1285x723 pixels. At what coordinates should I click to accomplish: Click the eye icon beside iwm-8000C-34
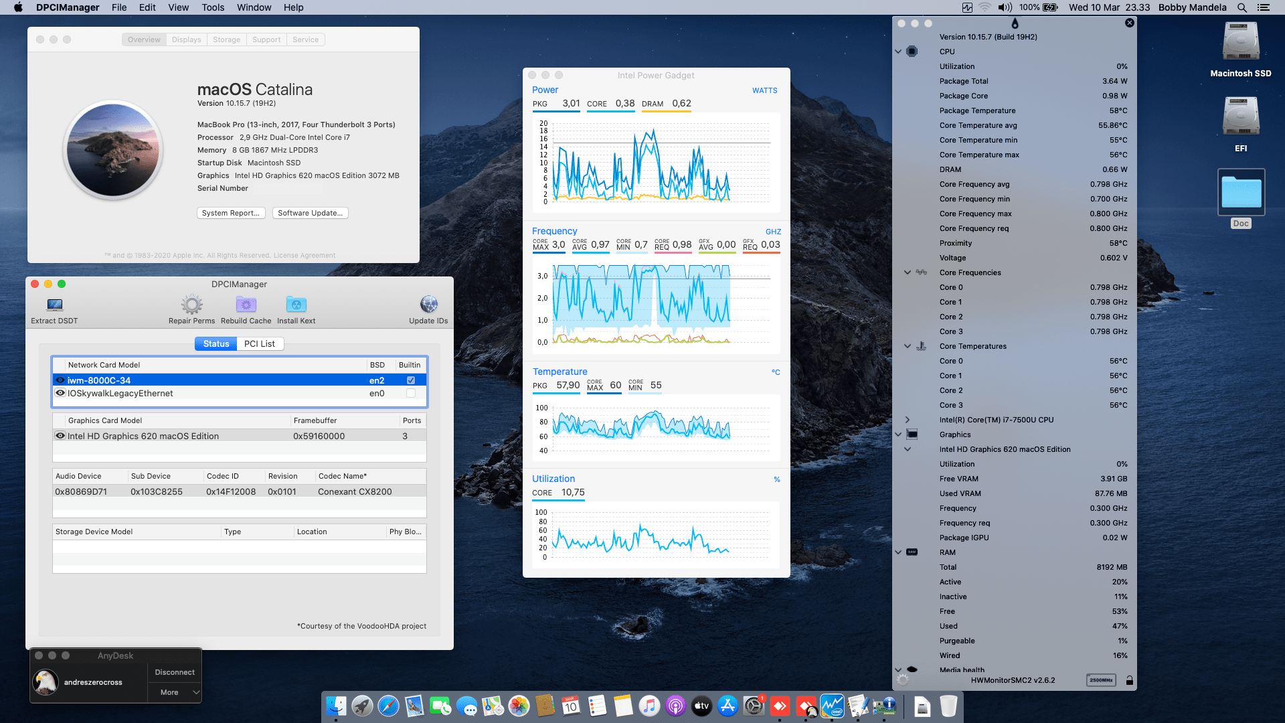60,380
